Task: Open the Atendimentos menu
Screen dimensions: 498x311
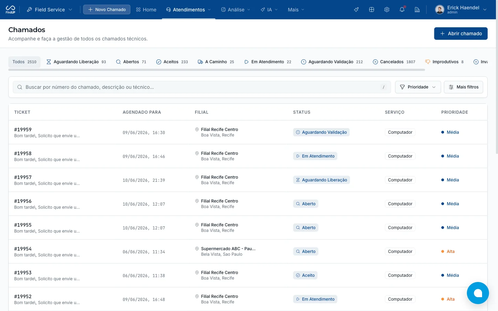Action: coord(188,10)
